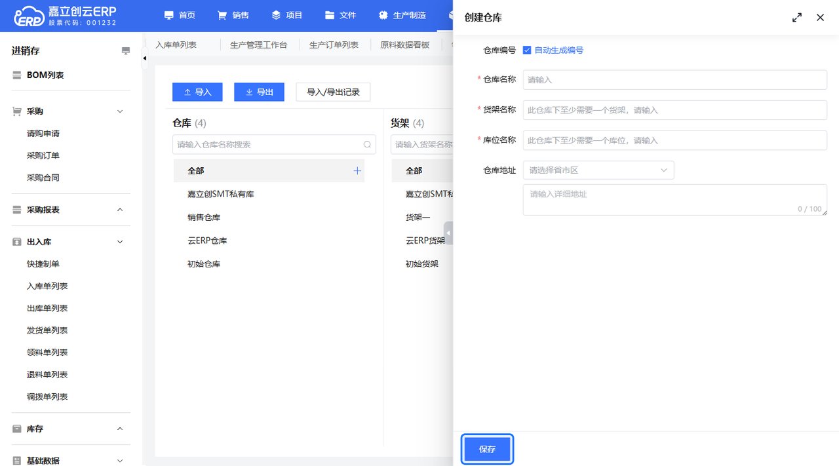
Task: Expand the 创建仓库 panel to fullscreen
Action: click(x=797, y=18)
